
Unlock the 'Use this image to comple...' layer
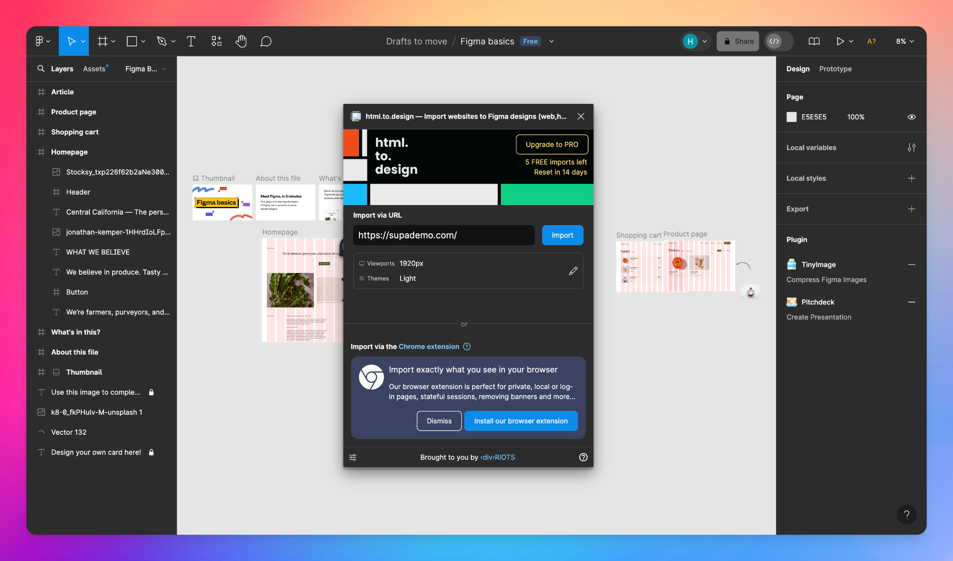point(151,392)
